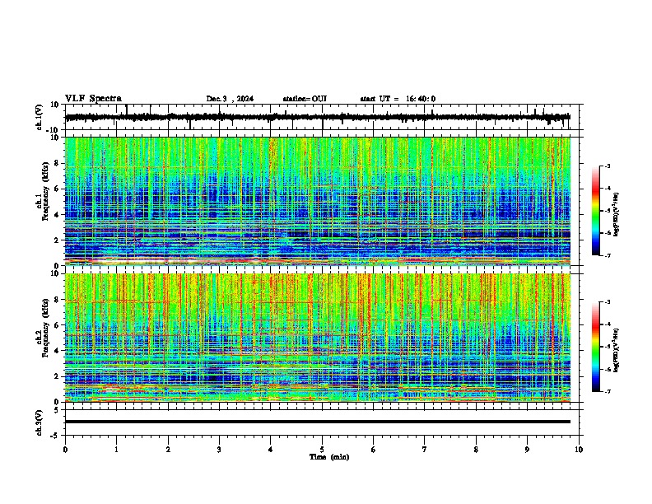Select the "start UT = 16:40:0" text
652x504 pixels.
tap(398, 99)
